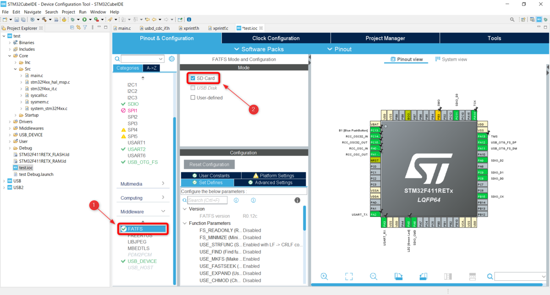Click the Configuration parameters search field
Image resolution: width=550 pixels, height=295 pixels.
point(208,200)
